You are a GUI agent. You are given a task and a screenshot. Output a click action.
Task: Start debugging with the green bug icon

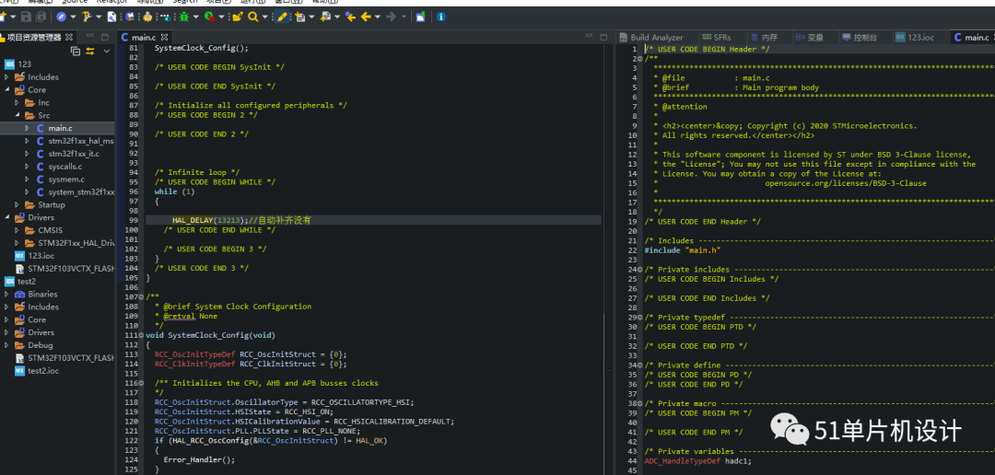point(184,17)
